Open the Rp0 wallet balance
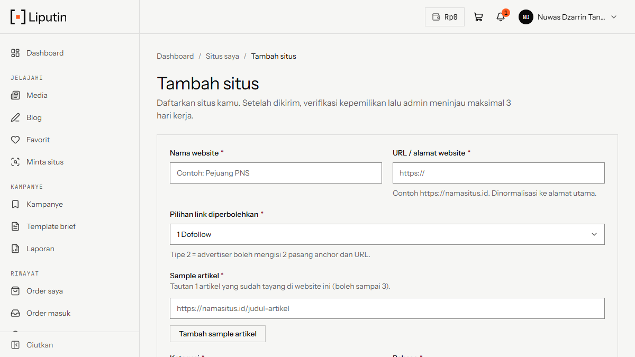Viewport: 635px width, 357px height. pos(444,17)
